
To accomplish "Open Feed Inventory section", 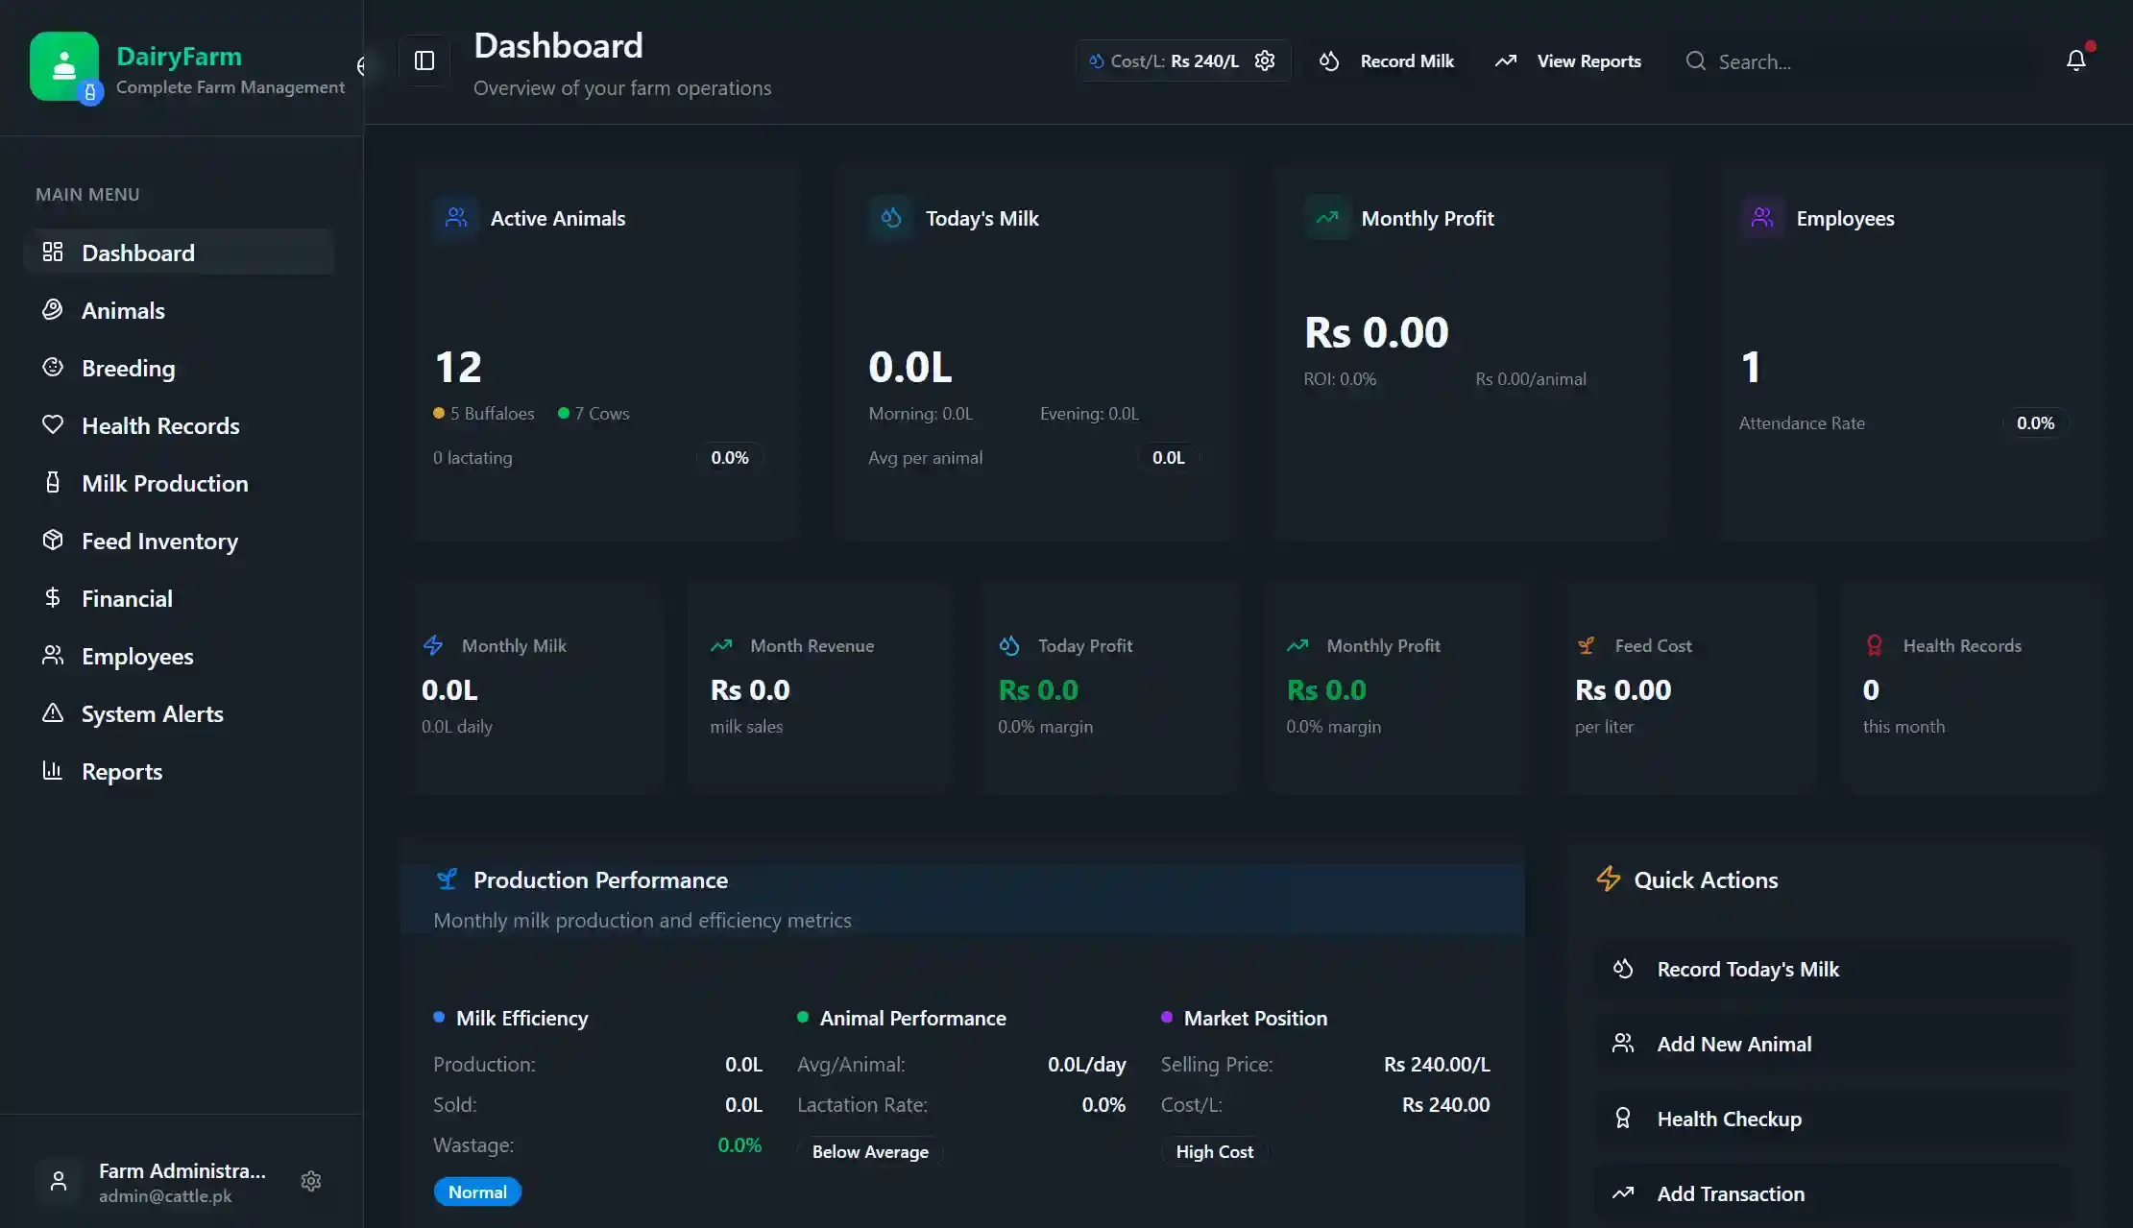I will pyautogui.click(x=159, y=541).
